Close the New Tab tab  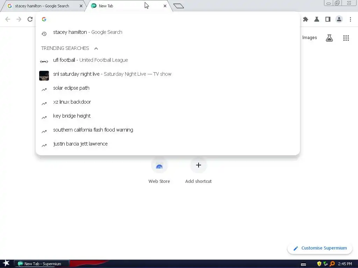click(165, 6)
